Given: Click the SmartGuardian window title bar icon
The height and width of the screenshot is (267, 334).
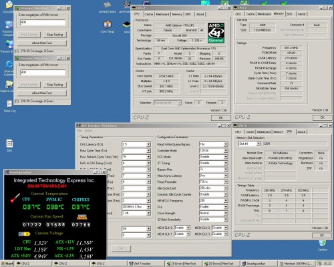Looking at the screenshot, I should [7, 172].
